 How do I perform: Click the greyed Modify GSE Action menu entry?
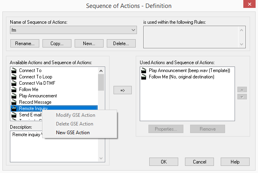[x=75, y=115]
